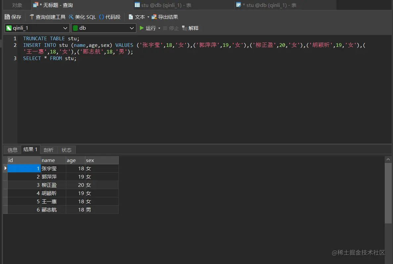393x264 pixels.
Task: Expand the Text (文本) dropdown arrow
Action: [149, 17]
